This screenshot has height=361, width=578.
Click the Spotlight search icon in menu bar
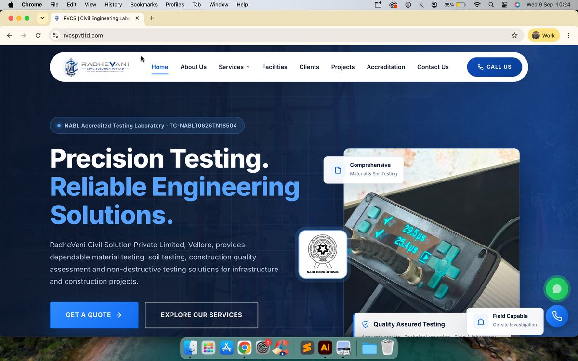491,5
